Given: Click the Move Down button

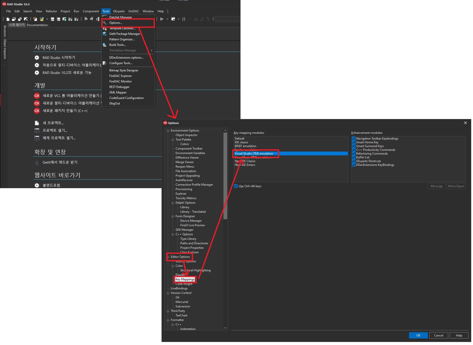Looking at the screenshot, I should pyautogui.click(x=456, y=186).
